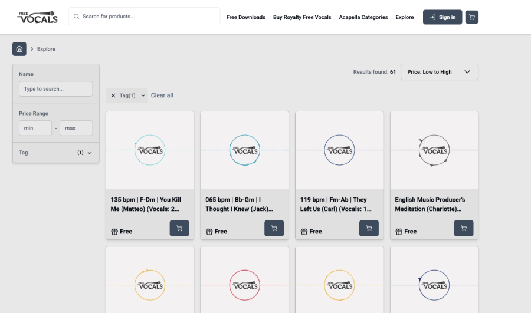The width and height of the screenshot is (531, 313).
Task: Open the shopping cart in header
Action: (472, 17)
